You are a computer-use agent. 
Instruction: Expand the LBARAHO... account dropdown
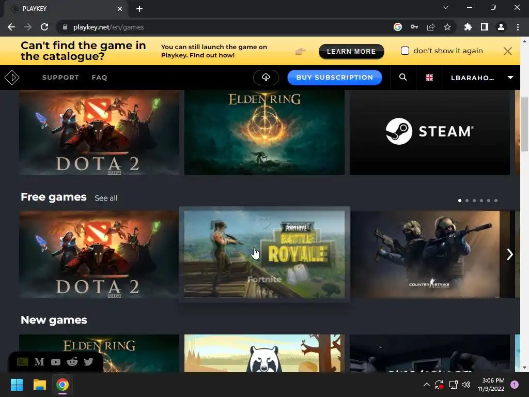pyautogui.click(x=510, y=78)
